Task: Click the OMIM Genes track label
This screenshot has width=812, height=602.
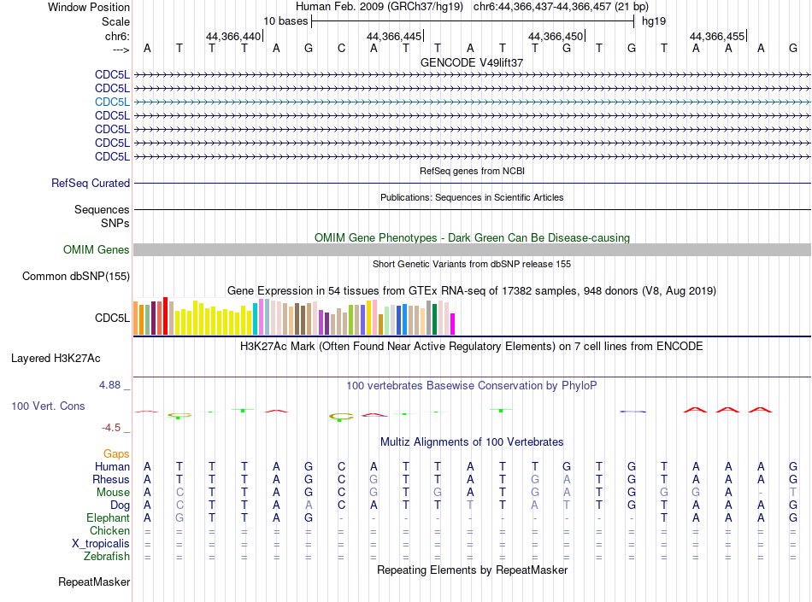Action: tap(97, 250)
